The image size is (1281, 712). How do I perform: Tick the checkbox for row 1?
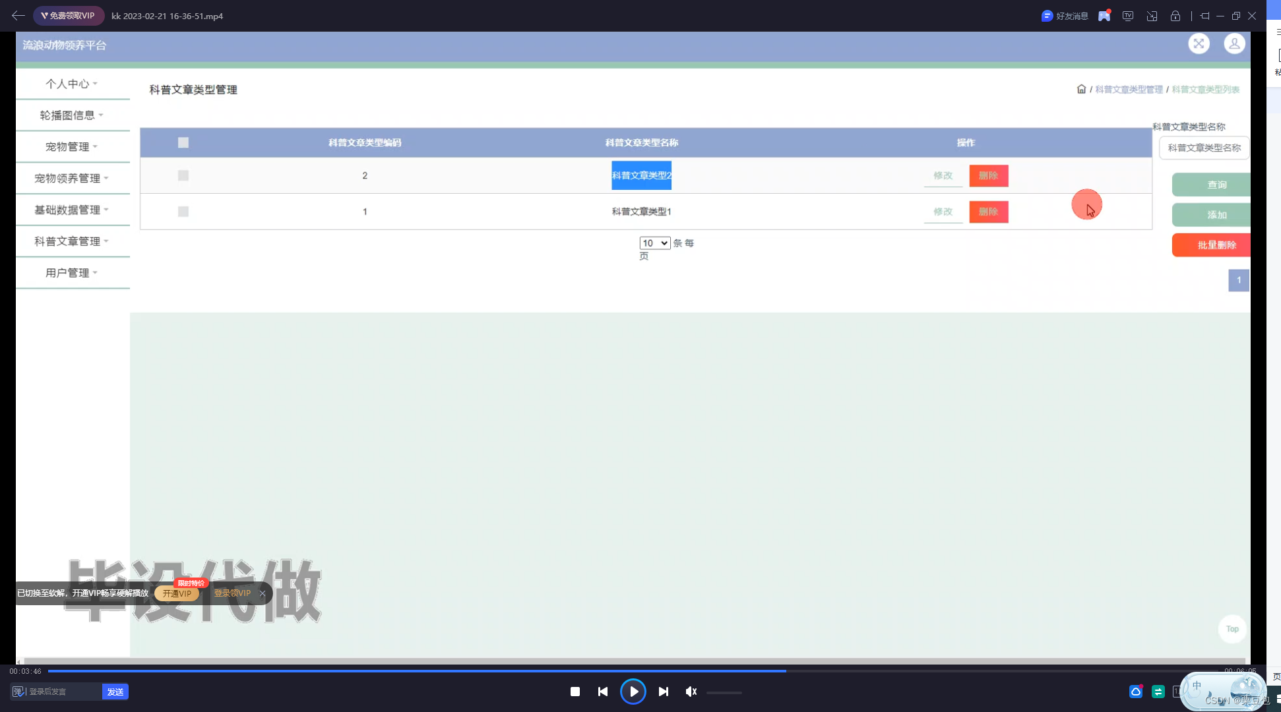point(183,212)
